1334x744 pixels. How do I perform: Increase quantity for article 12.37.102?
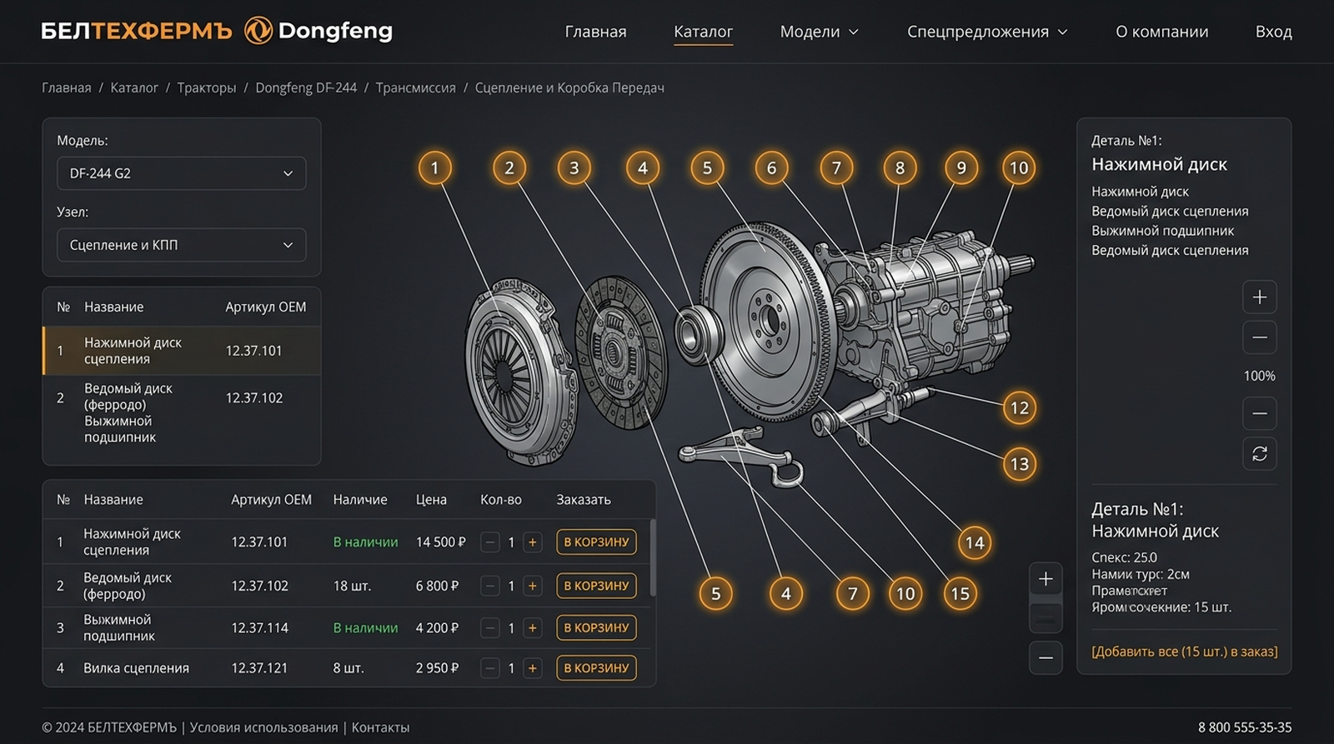pos(532,586)
